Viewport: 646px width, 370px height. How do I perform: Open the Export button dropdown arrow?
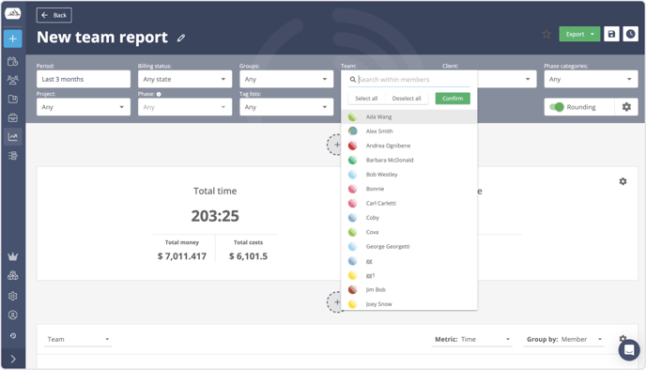point(592,34)
